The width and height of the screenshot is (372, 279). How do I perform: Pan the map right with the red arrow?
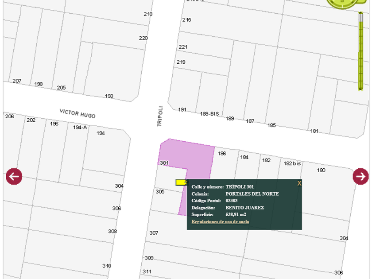(x=360, y=176)
